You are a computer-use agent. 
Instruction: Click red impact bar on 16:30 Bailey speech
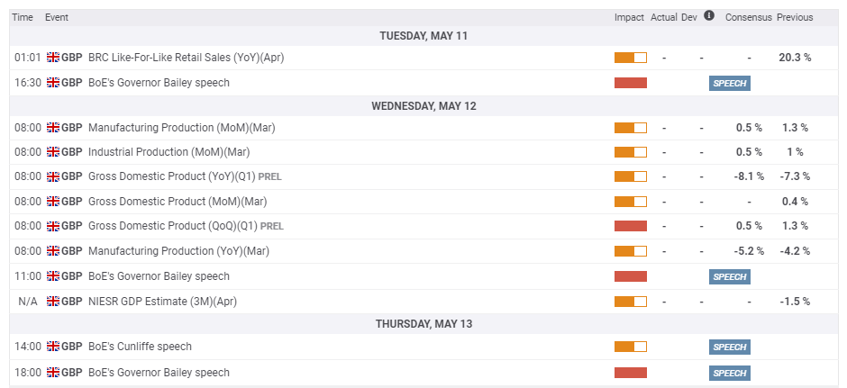631,83
